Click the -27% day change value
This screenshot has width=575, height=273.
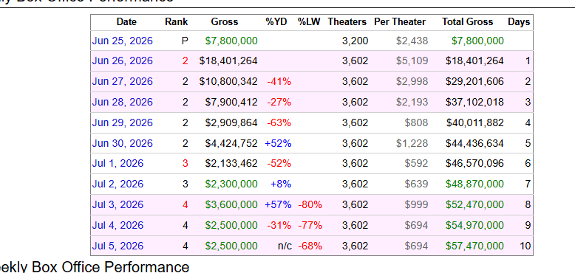coord(279,102)
